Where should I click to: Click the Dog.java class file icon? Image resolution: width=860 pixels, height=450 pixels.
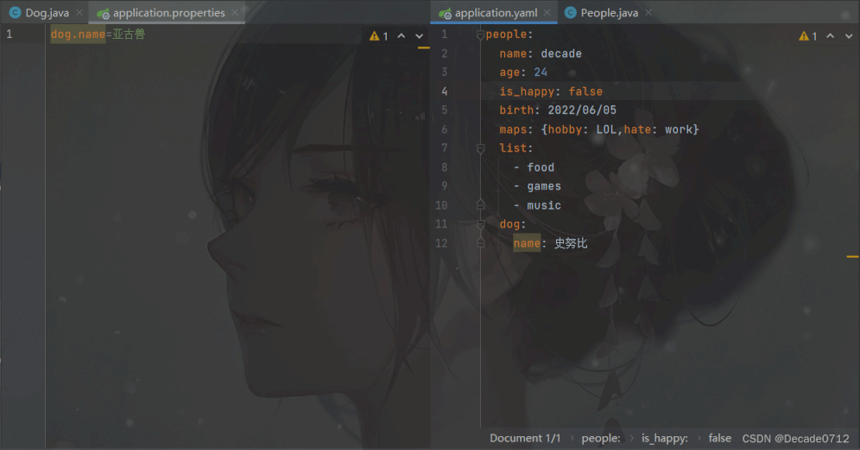point(15,13)
